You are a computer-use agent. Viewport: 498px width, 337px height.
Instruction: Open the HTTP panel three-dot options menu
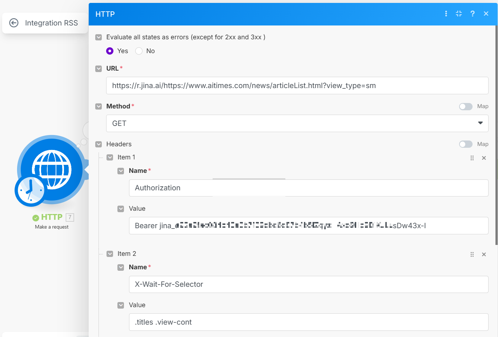(446, 14)
